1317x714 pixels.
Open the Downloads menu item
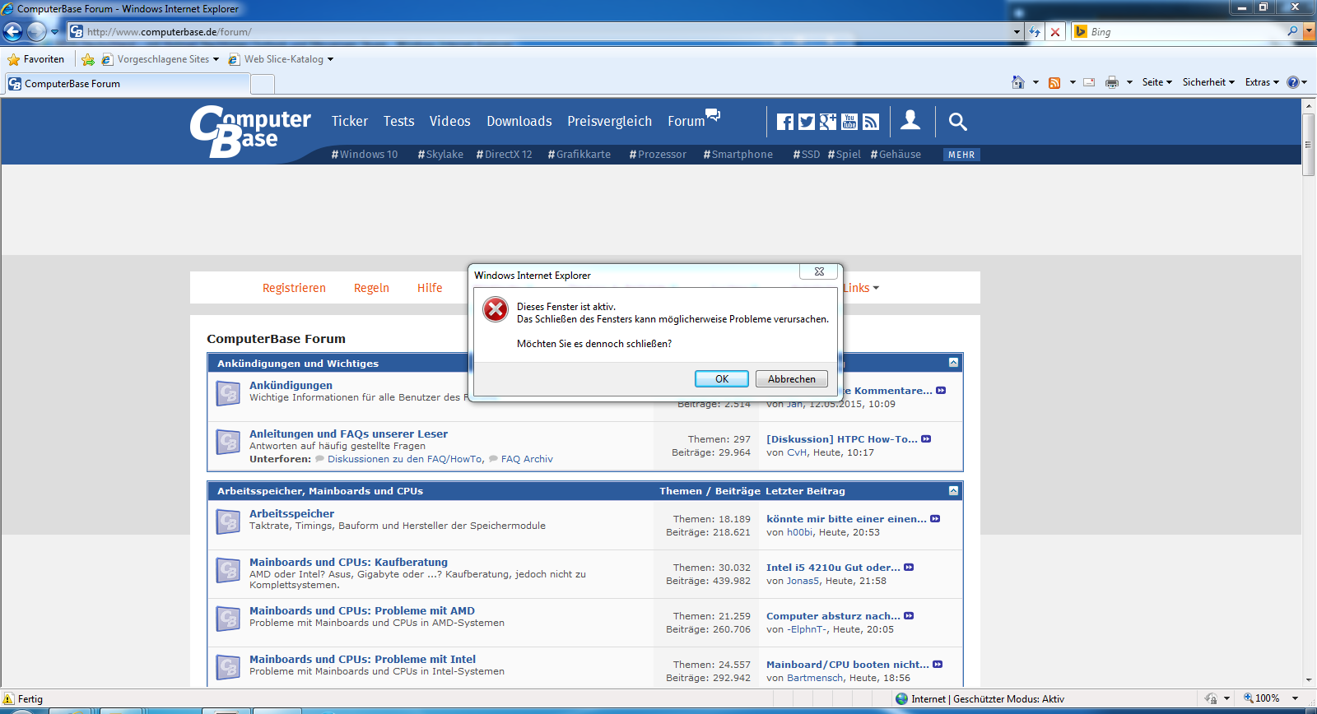[x=519, y=121]
